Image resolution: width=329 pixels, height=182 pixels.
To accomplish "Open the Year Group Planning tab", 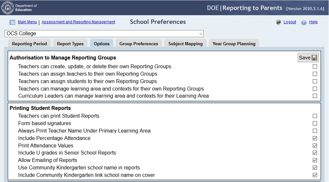I will click(234, 44).
